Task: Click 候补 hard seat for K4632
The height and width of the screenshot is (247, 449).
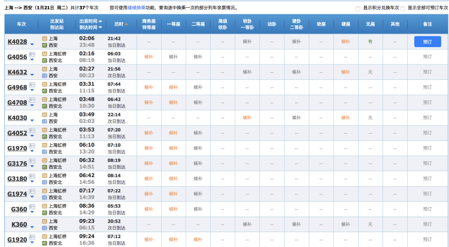Action: pos(345,72)
